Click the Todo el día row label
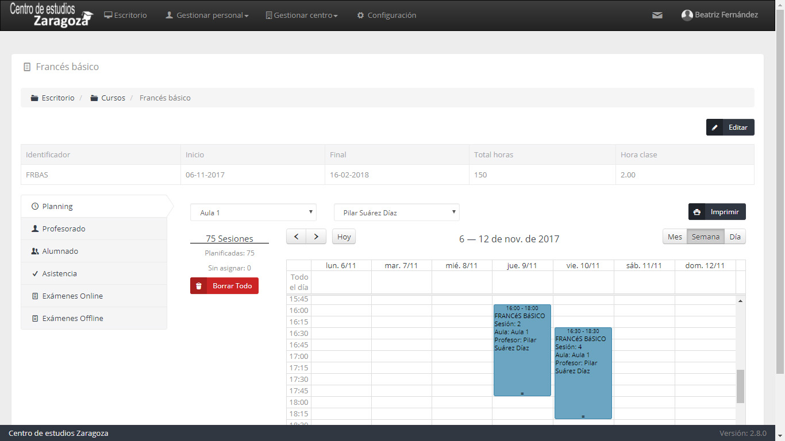Screen dimensions: 785x441 (x=299, y=282)
